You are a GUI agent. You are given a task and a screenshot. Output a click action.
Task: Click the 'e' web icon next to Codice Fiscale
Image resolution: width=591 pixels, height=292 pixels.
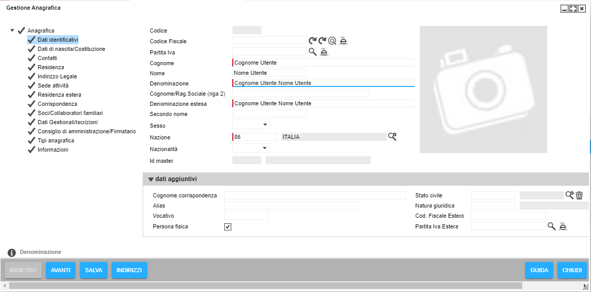[344, 41]
